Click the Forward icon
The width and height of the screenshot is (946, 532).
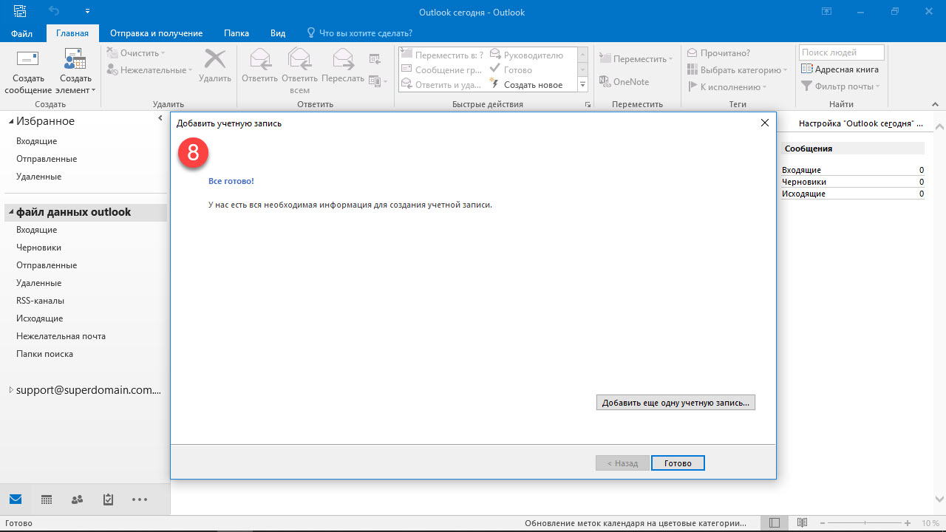pyautogui.click(x=343, y=59)
